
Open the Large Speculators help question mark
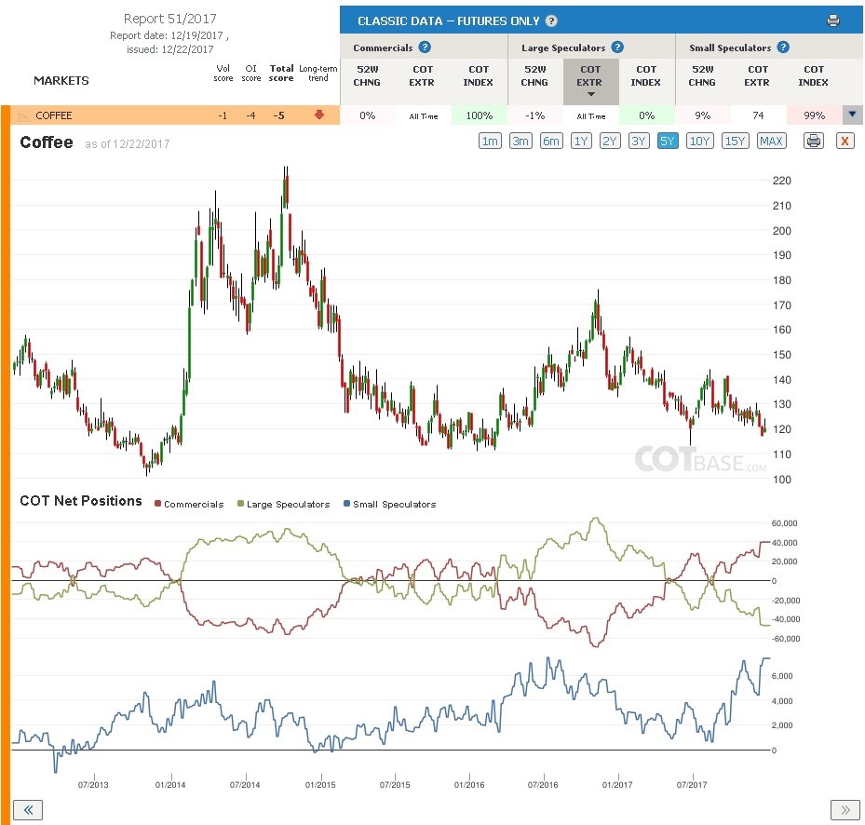pos(617,47)
